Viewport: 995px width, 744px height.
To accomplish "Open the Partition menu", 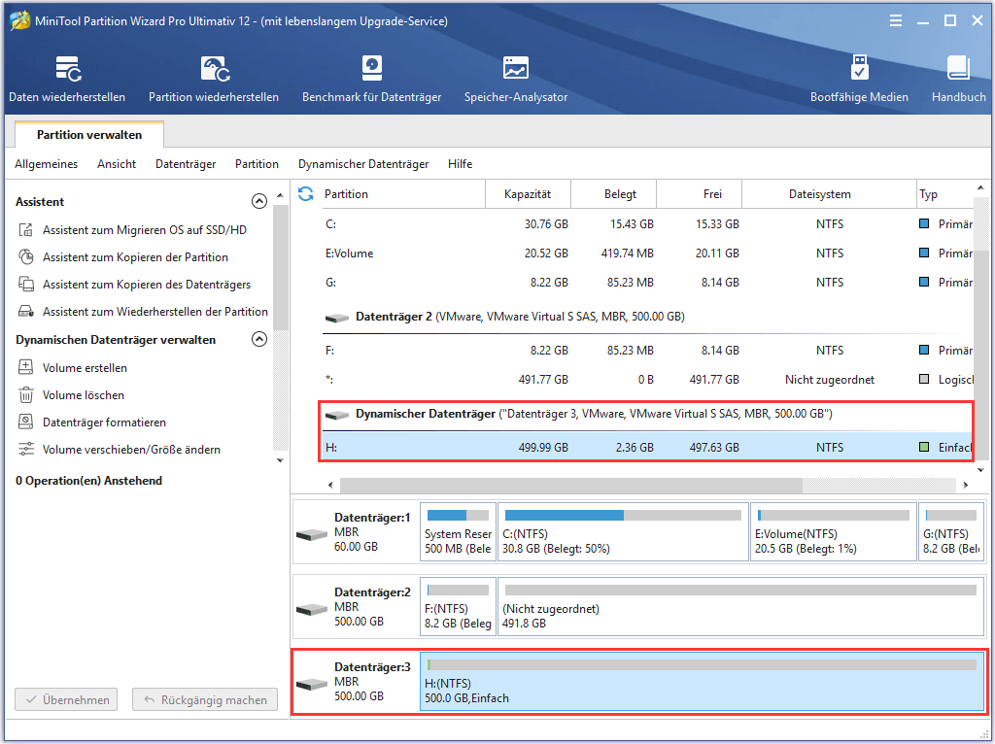I will click(257, 163).
